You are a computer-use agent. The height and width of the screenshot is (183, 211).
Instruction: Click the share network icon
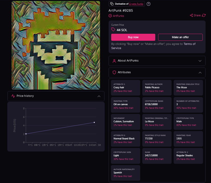point(191,15)
